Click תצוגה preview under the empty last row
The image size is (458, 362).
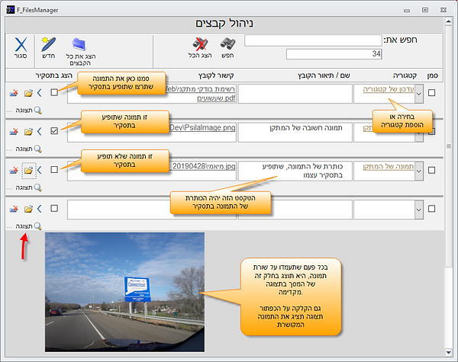click(x=29, y=226)
